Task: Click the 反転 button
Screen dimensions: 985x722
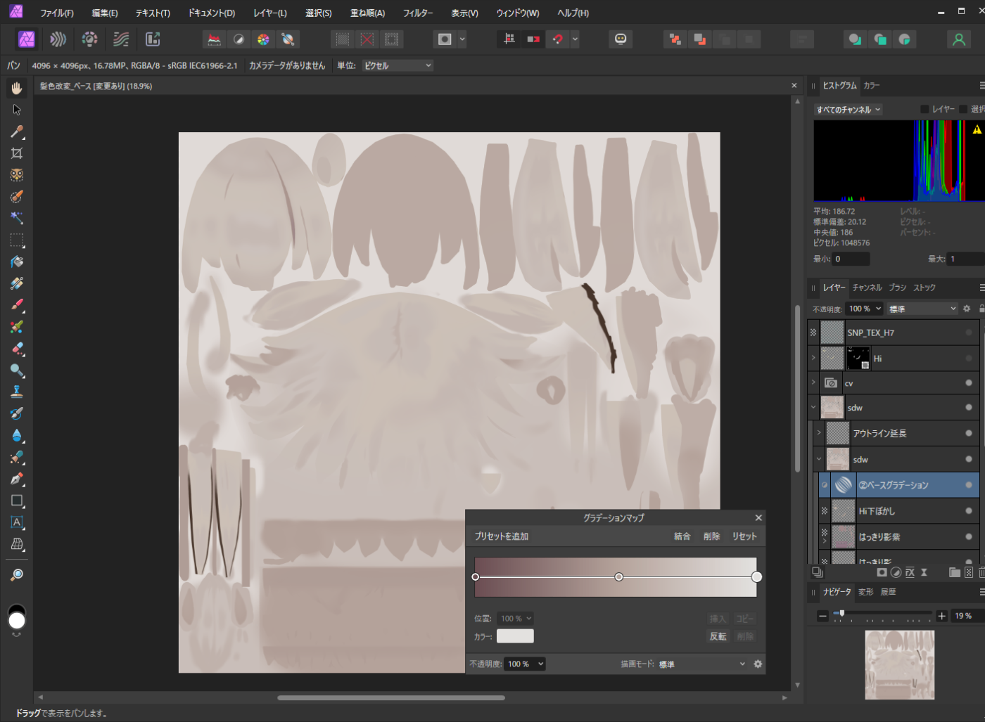Action: (718, 636)
